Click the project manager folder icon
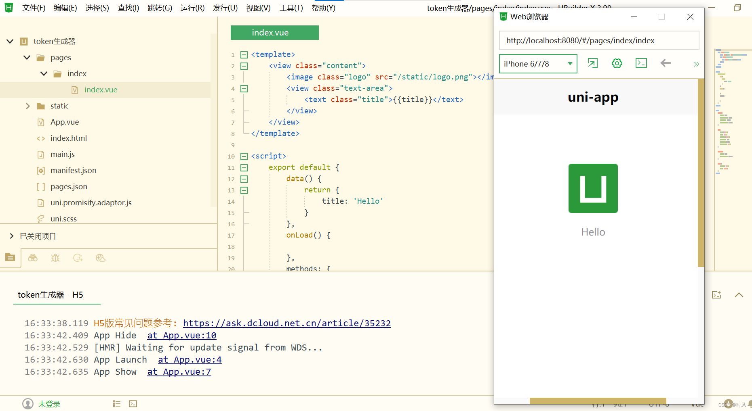Screen dimensions: 752x411 point(10,257)
